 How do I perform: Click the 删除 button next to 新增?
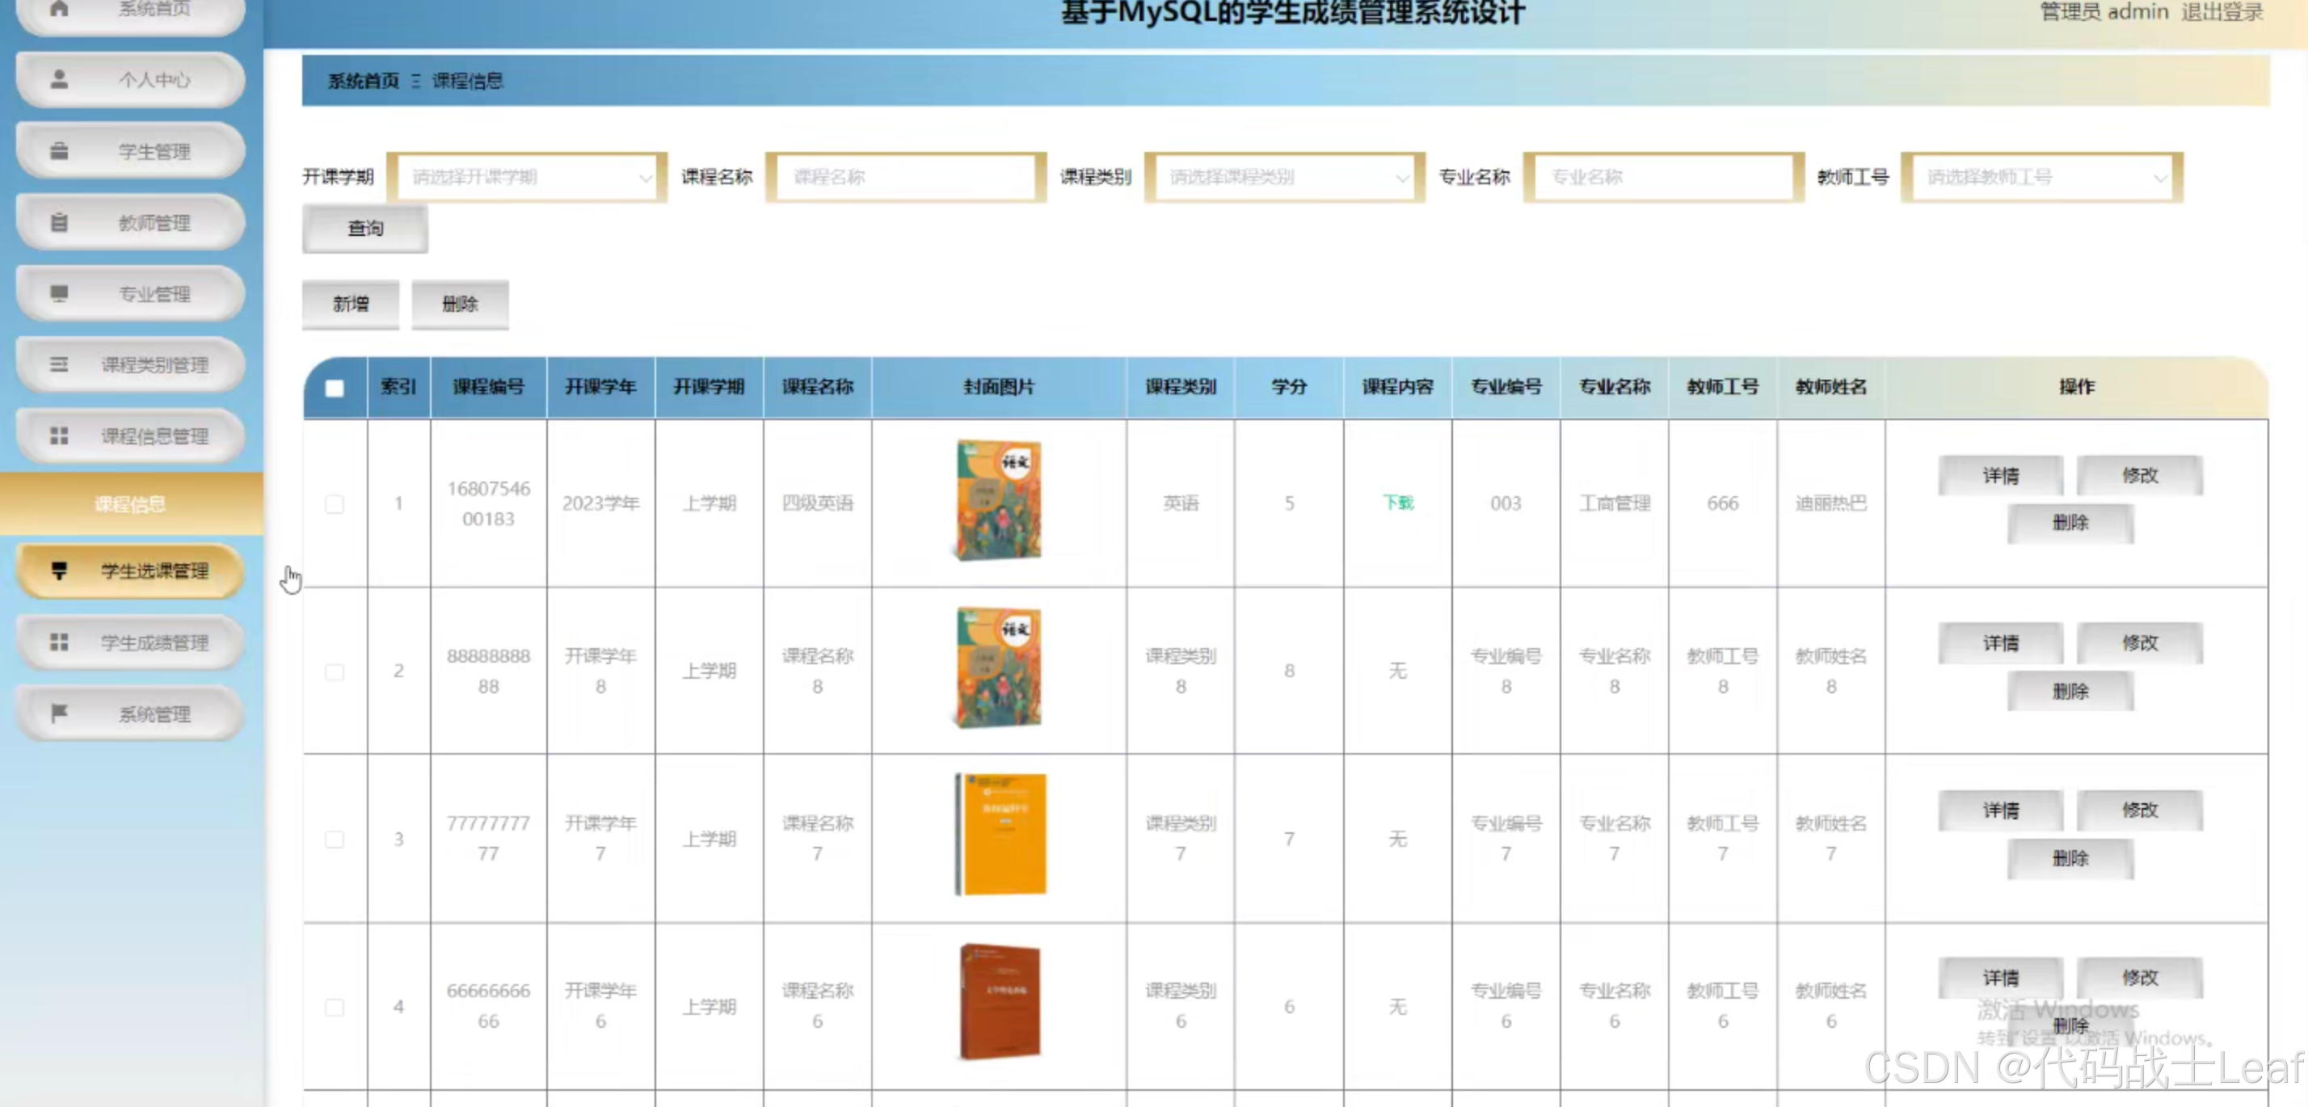(460, 305)
